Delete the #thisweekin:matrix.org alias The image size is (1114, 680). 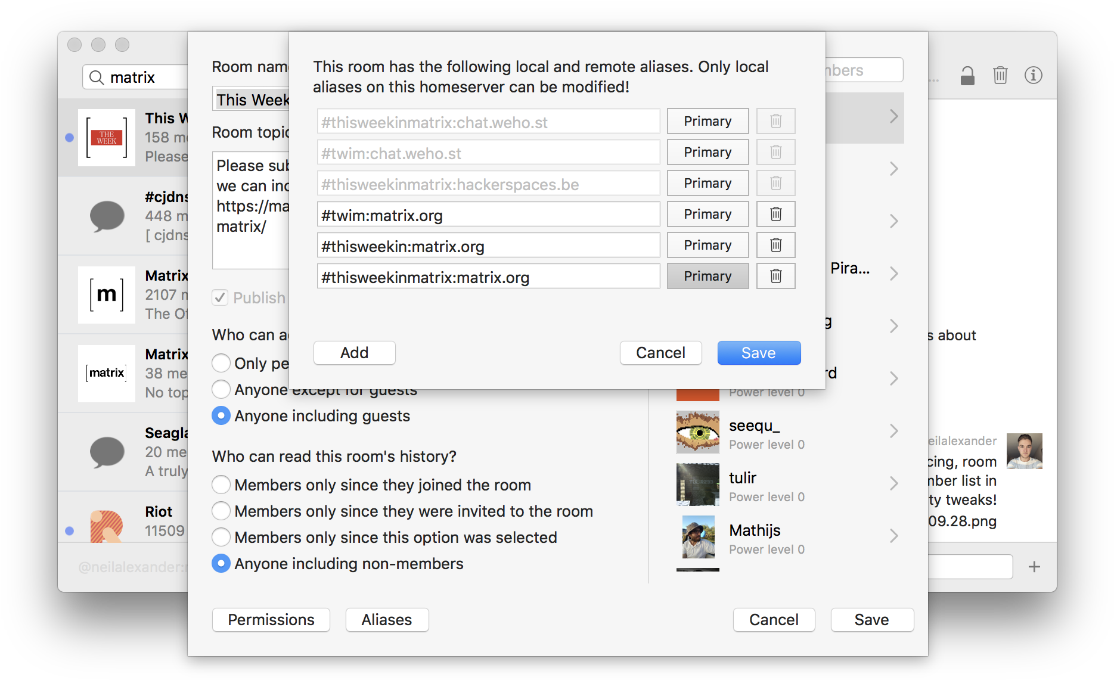pos(775,245)
